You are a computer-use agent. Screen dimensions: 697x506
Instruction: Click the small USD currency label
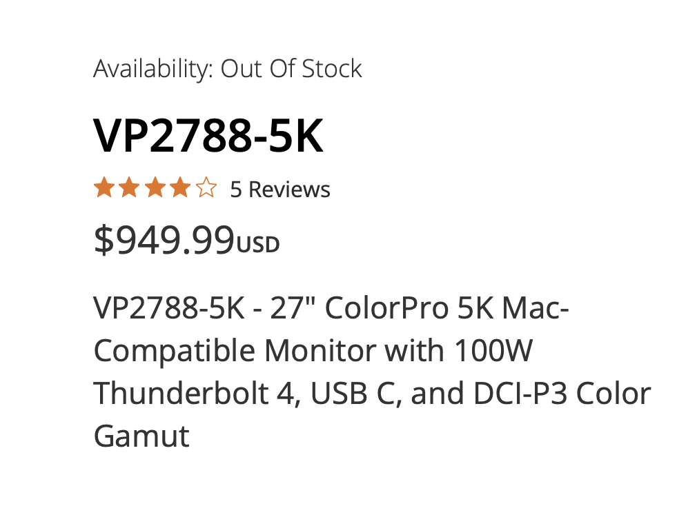point(258,245)
